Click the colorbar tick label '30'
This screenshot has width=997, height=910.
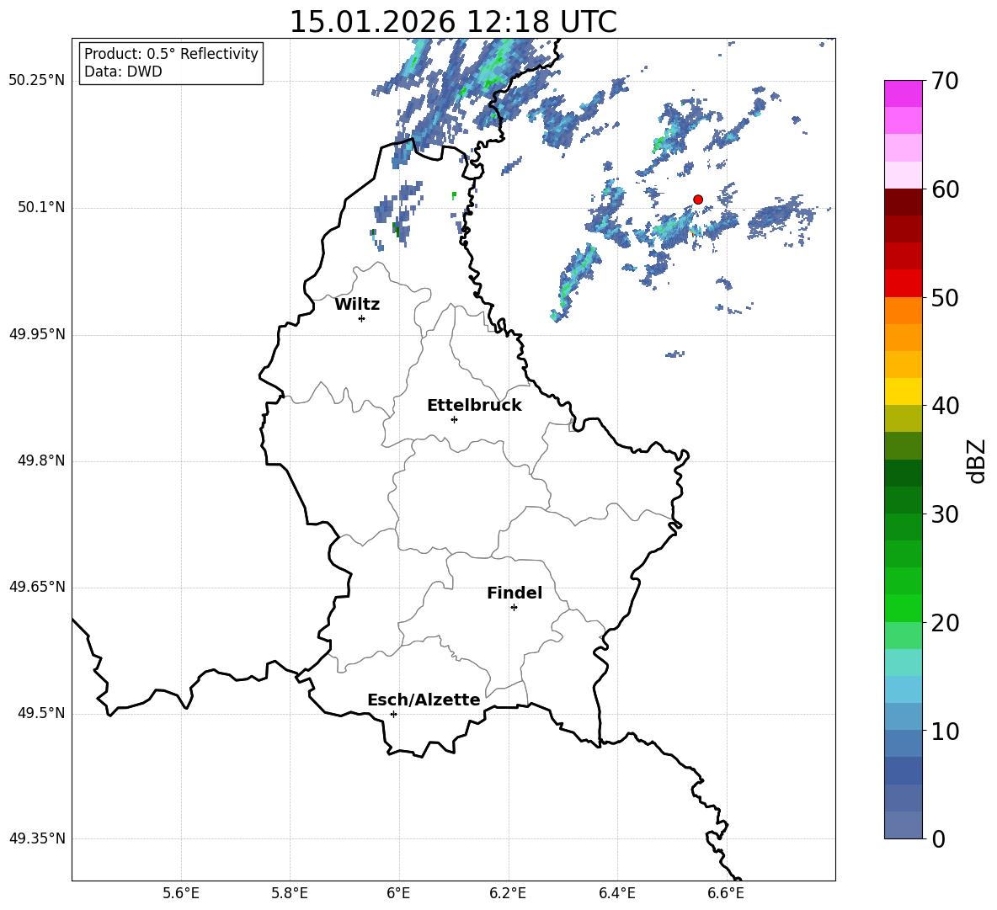click(x=945, y=514)
